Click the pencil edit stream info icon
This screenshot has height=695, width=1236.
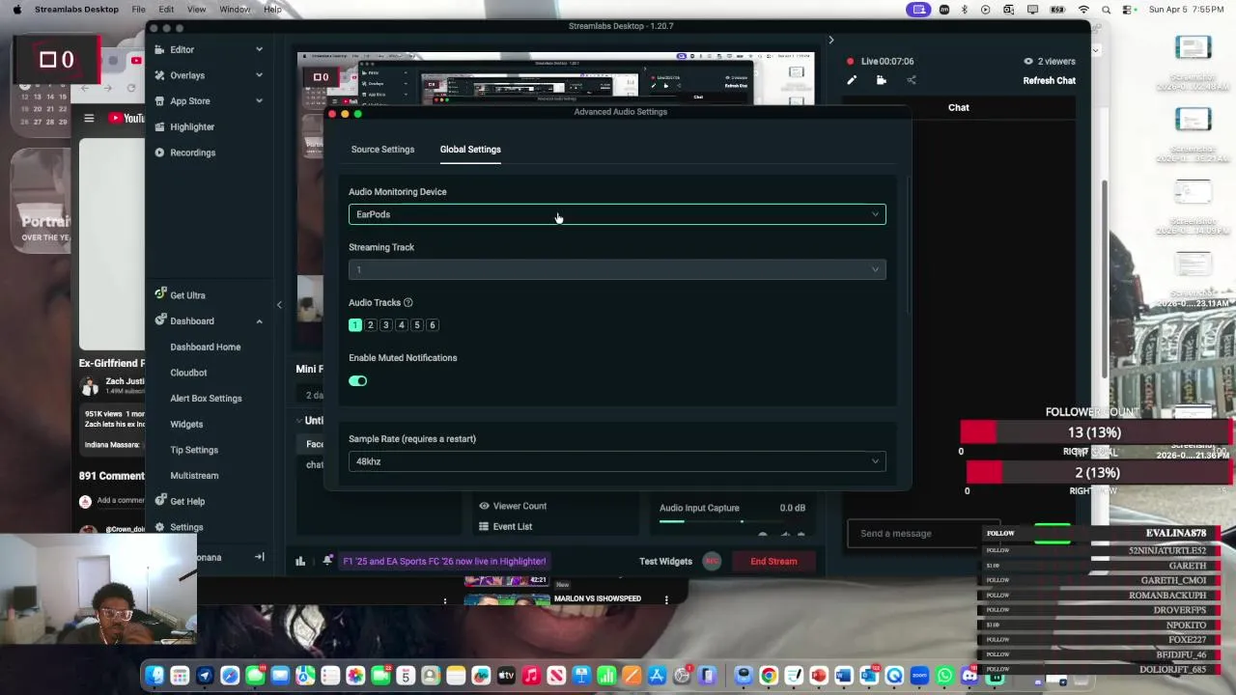[852, 80]
